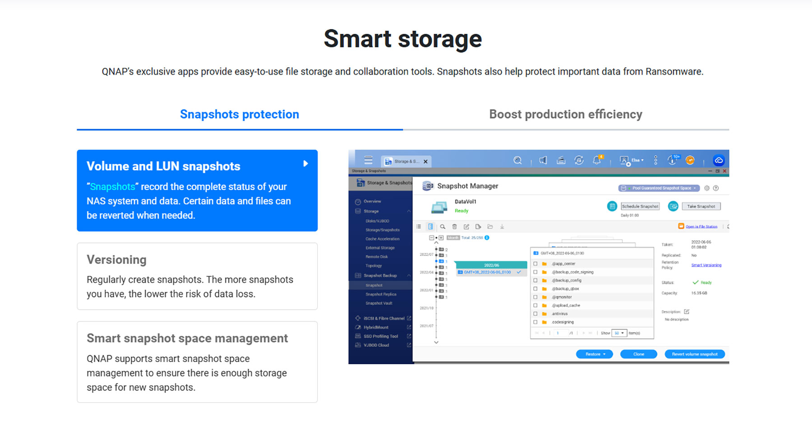Select the .antivirus folder checkbox

pos(535,314)
